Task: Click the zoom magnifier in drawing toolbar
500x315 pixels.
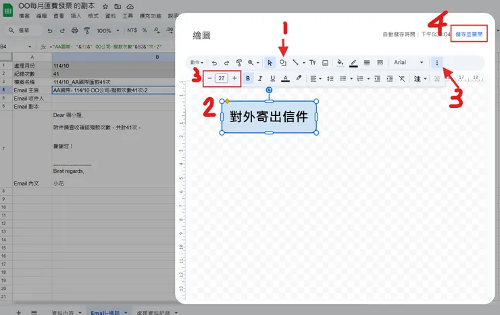Action: [251, 63]
